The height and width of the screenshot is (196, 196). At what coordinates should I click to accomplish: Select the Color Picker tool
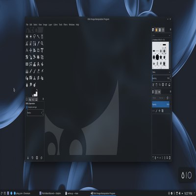click(38, 44)
